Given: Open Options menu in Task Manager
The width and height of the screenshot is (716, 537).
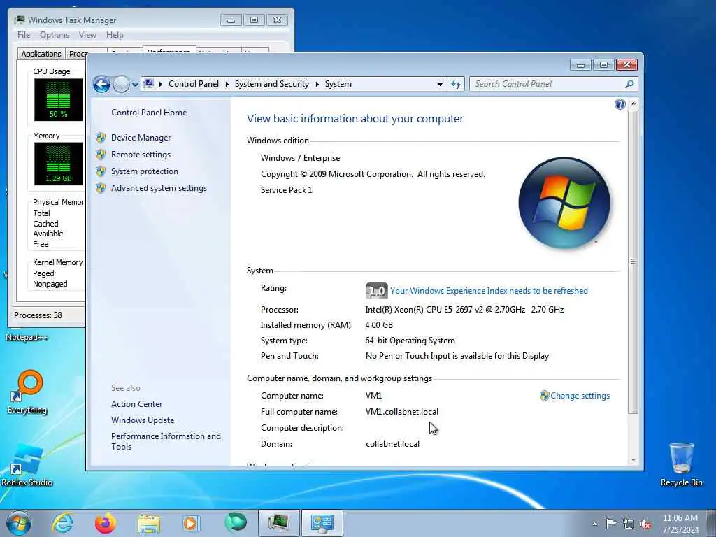Looking at the screenshot, I should coord(55,35).
